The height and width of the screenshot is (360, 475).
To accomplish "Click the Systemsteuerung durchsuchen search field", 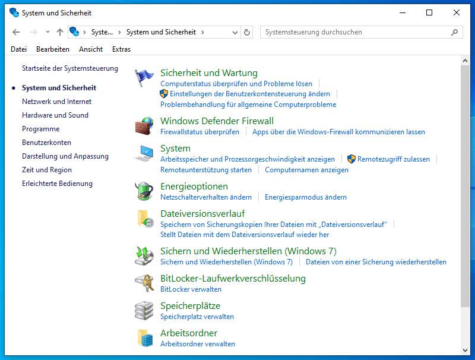I will tap(355, 32).
